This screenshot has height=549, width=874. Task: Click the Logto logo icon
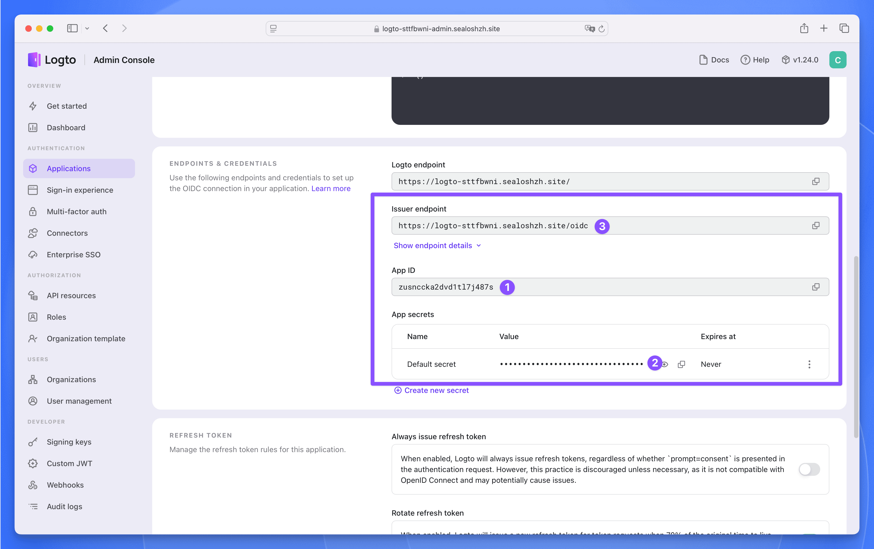point(34,60)
